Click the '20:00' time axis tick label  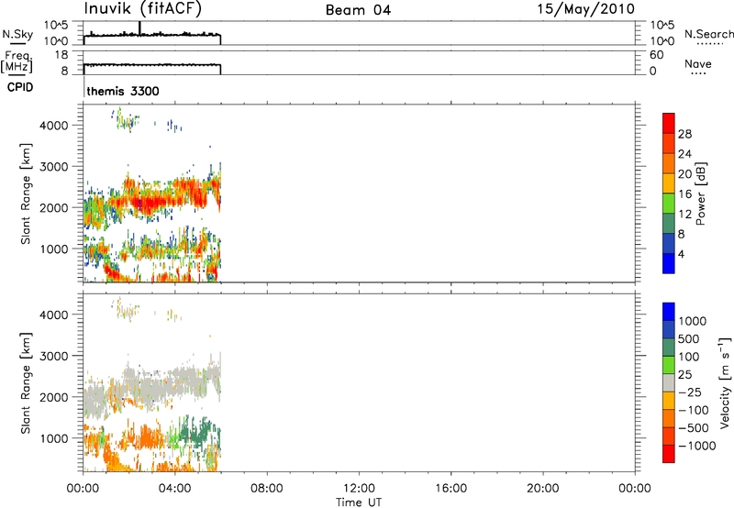pos(543,489)
